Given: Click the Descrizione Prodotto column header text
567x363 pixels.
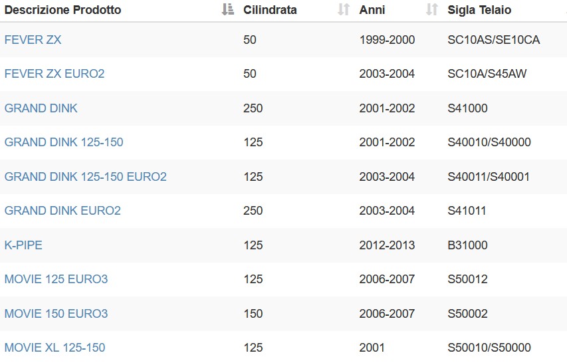Looking at the screenshot, I should [62, 10].
